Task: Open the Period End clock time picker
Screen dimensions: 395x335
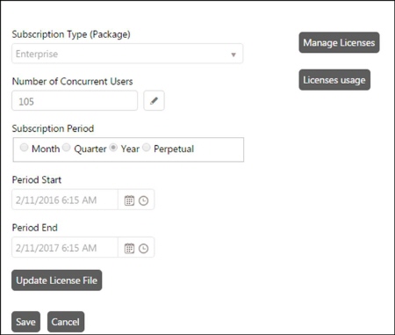Action: (143, 249)
